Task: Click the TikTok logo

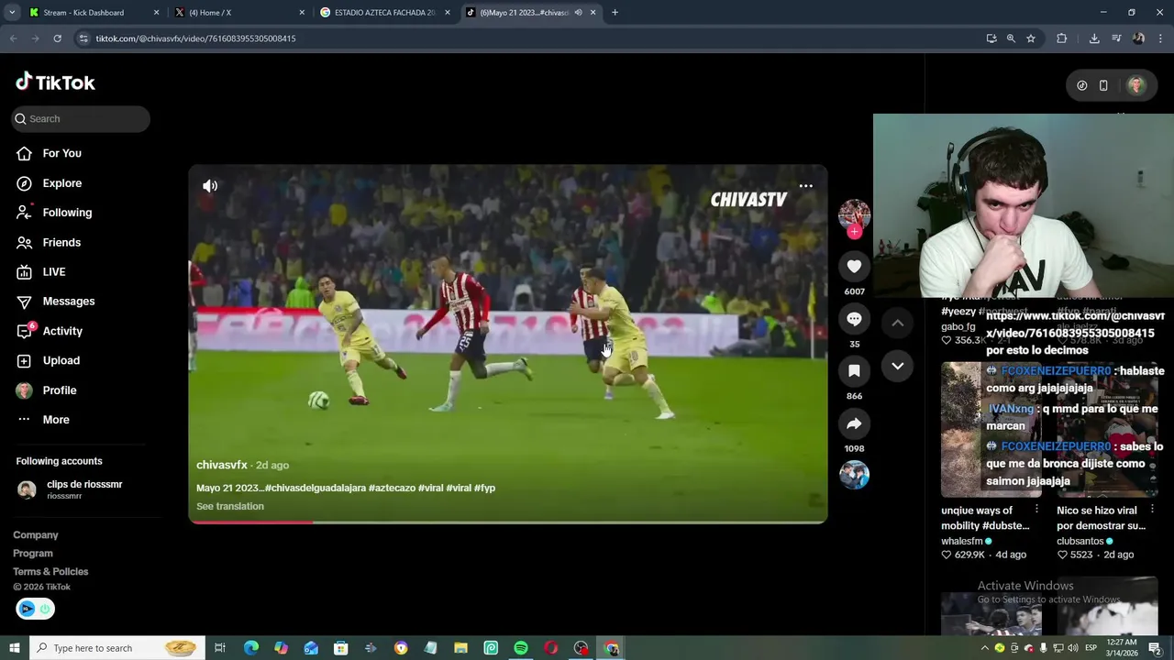Action: pyautogui.click(x=55, y=82)
